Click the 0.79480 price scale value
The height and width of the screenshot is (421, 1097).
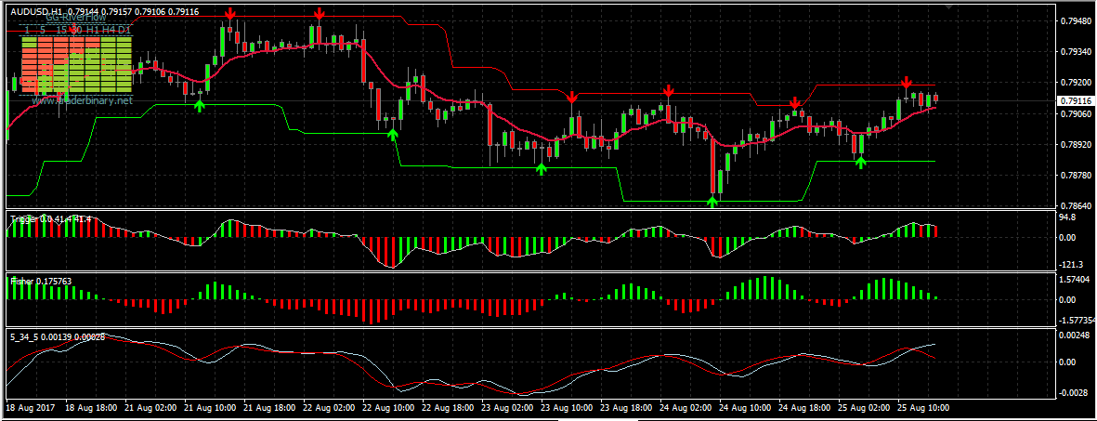pos(1076,20)
